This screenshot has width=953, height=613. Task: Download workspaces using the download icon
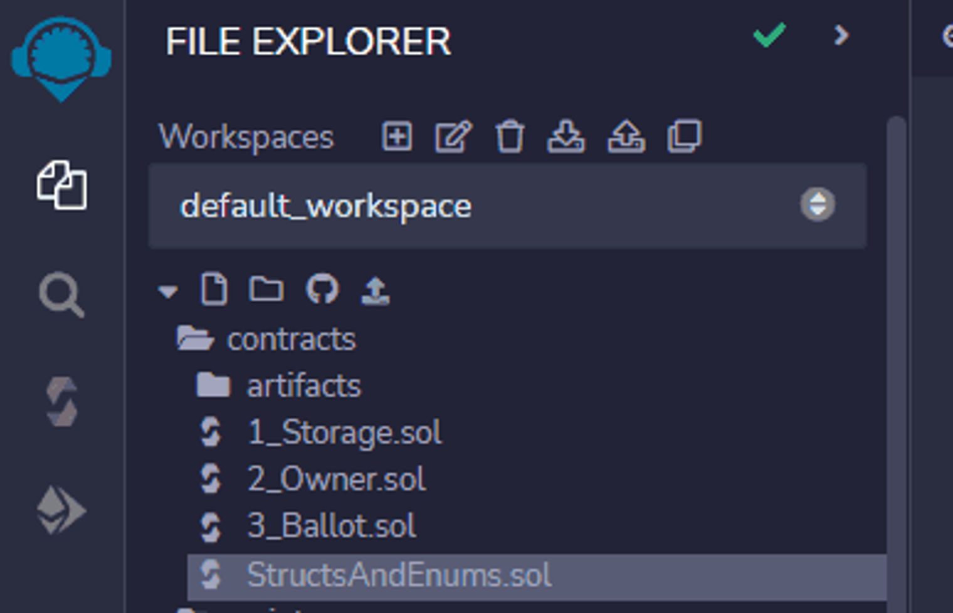pyautogui.click(x=566, y=136)
